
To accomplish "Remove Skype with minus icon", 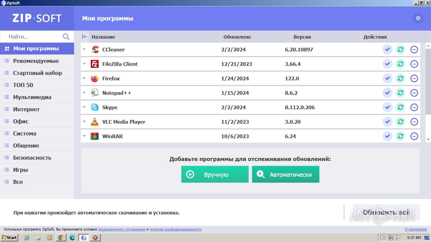I will click(x=414, y=107).
